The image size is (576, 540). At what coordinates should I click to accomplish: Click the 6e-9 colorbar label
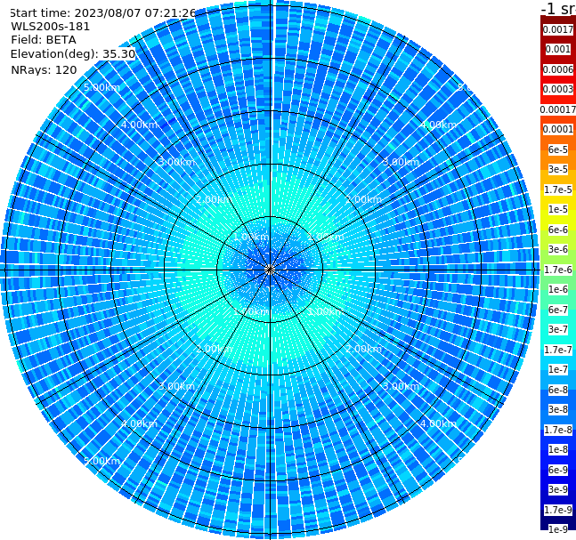pyautogui.click(x=558, y=470)
